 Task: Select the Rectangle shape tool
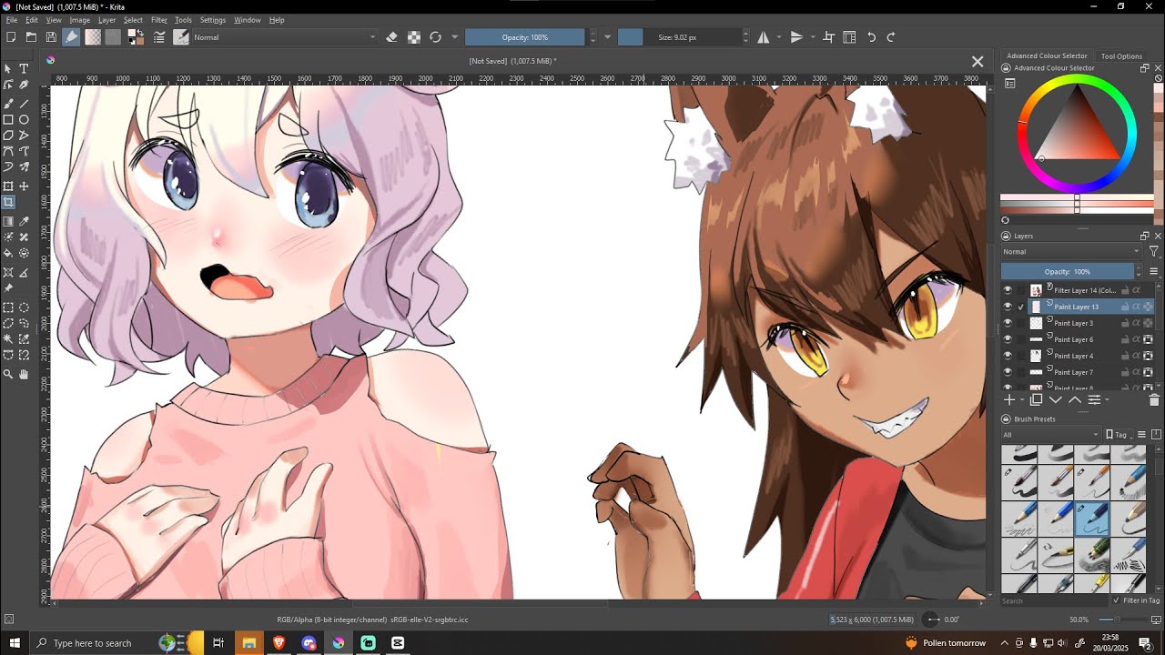point(8,119)
